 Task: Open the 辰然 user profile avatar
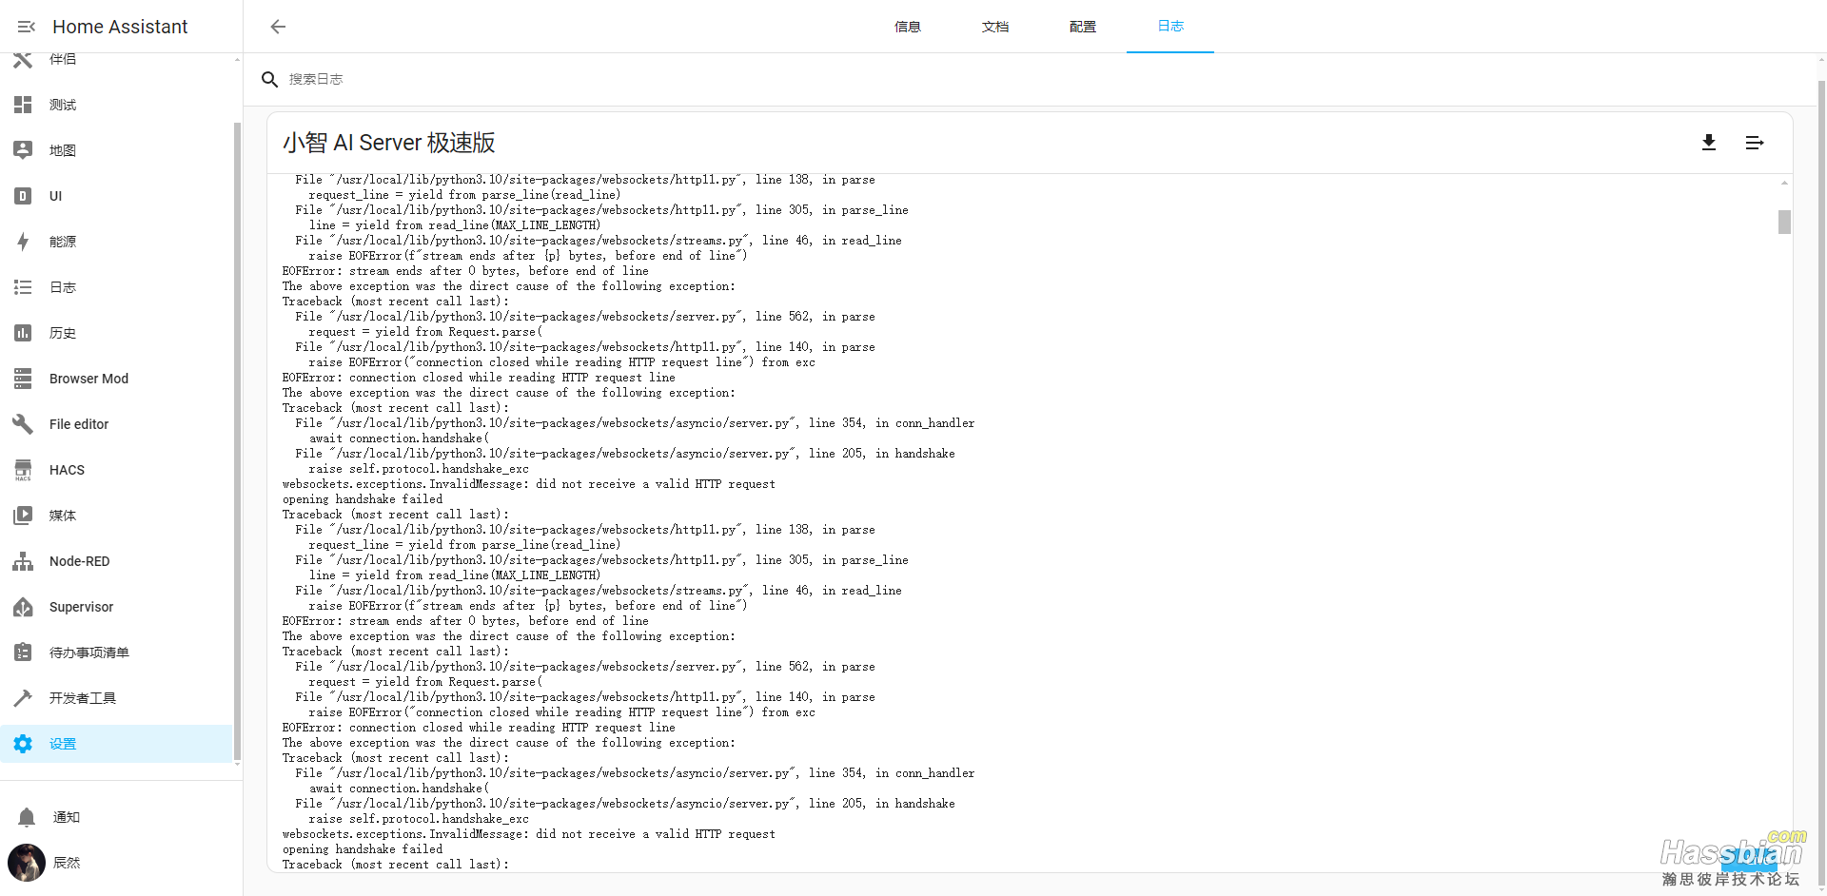[x=27, y=863]
